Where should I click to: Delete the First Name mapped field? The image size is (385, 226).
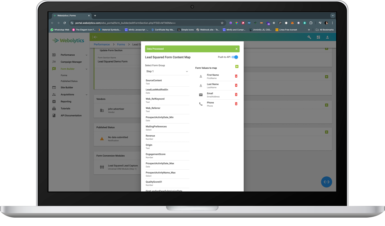[236, 76]
